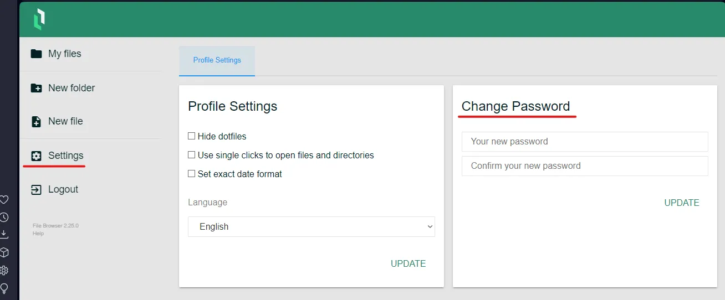This screenshot has height=300, width=725.
Task: Open the Help link
Action: coord(38,234)
